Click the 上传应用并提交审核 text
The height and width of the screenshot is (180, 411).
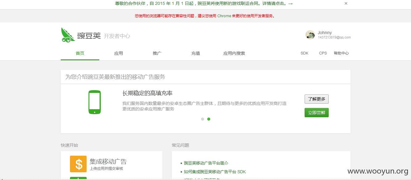pos(106,169)
